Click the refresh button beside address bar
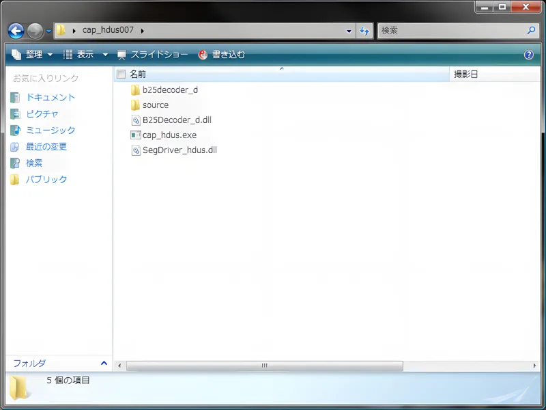This screenshot has width=546, height=410. tap(364, 31)
